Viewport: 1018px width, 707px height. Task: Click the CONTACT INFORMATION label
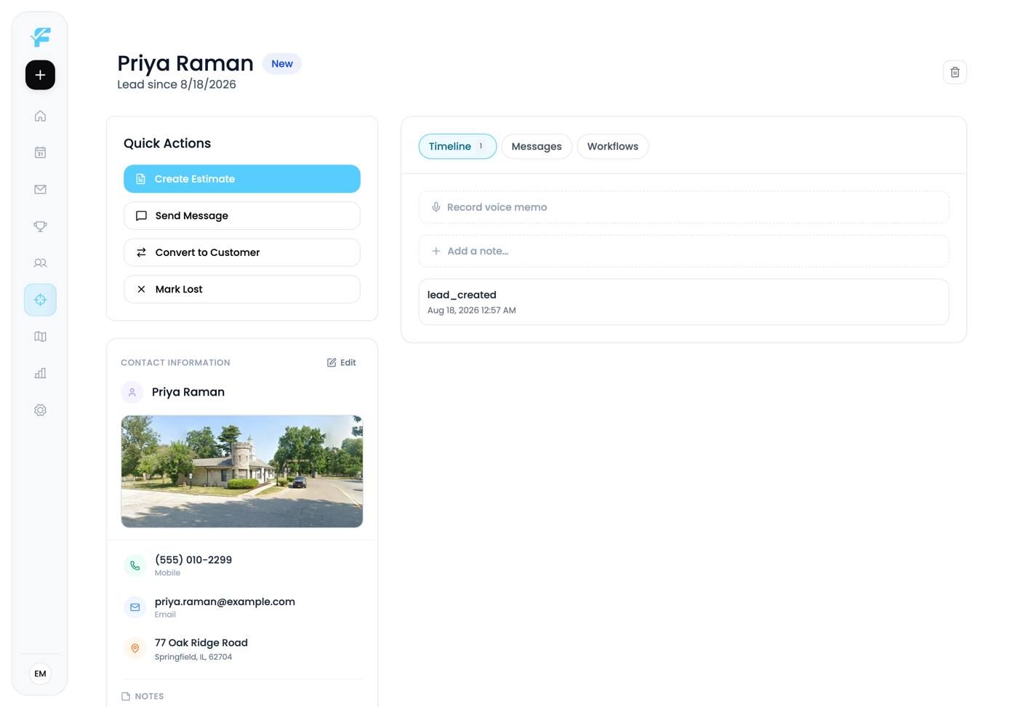(175, 362)
